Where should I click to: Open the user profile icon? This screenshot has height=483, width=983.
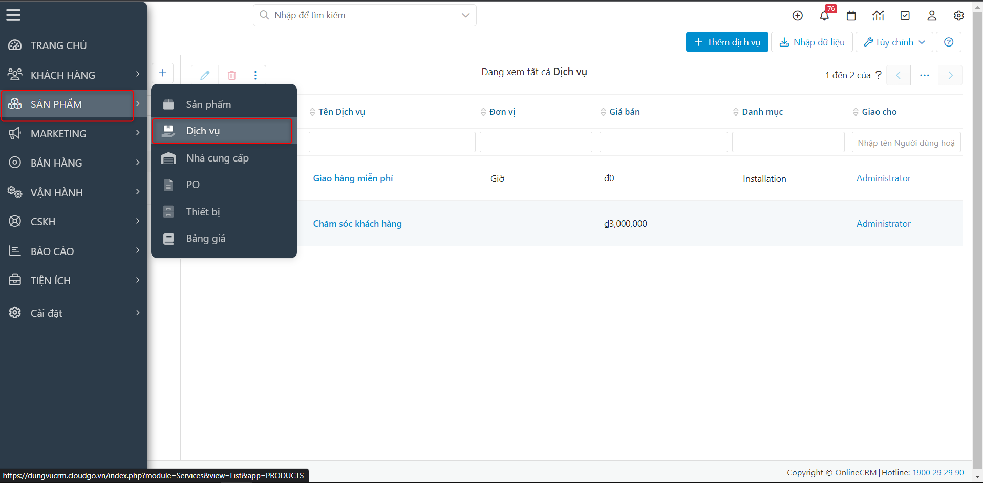pos(932,16)
